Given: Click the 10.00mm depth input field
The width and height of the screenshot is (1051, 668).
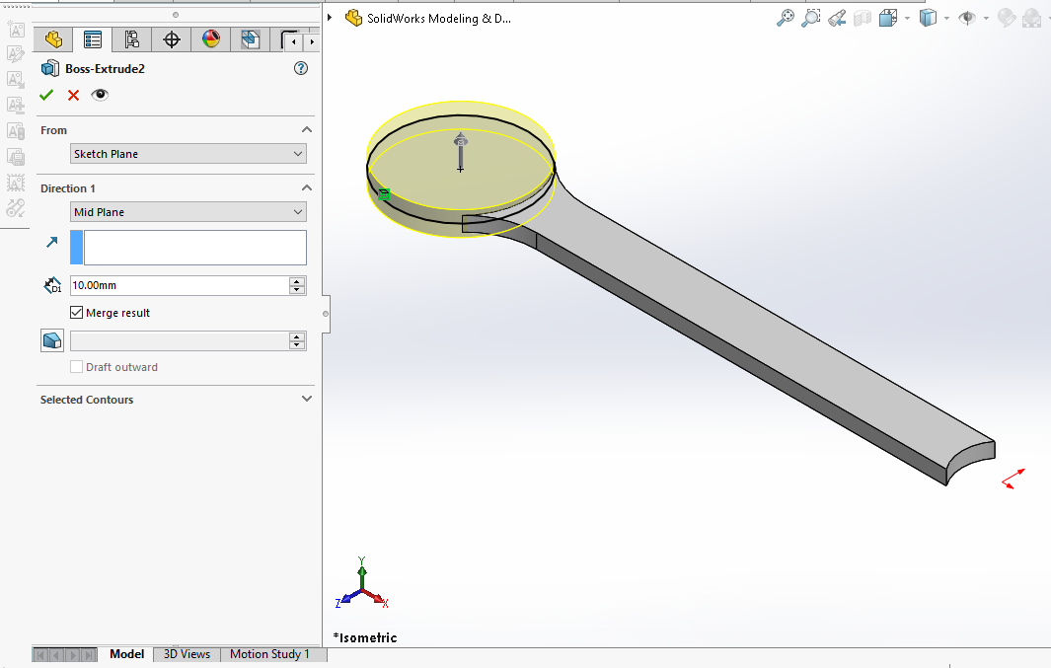Looking at the screenshot, I should pos(179,285).
